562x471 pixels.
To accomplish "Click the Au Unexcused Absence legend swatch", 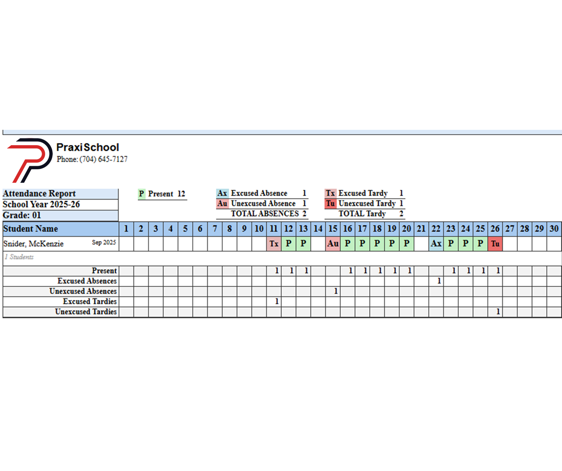I will 222,203.
